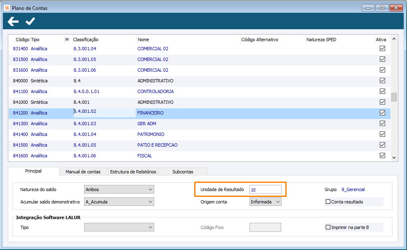This screenshot has height=250, width=407.
Task: Click account code 841500
Action: pyautogui.click(x=20, y=145)
